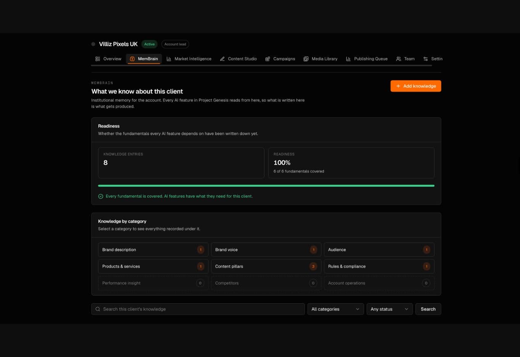This screenshot has height=357, width=520.
Task: Click the Team people icon
Action: (x=399, y=59)
